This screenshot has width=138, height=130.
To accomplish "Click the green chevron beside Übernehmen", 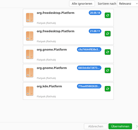I will (137, 126).
